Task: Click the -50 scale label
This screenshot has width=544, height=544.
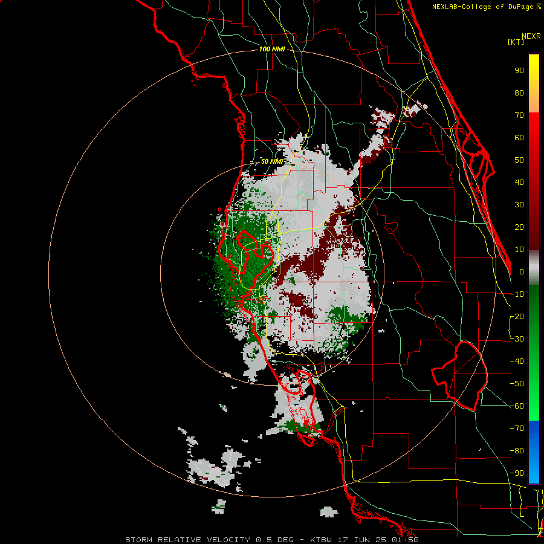Action: pyautogui.click(x=517, y=384)
